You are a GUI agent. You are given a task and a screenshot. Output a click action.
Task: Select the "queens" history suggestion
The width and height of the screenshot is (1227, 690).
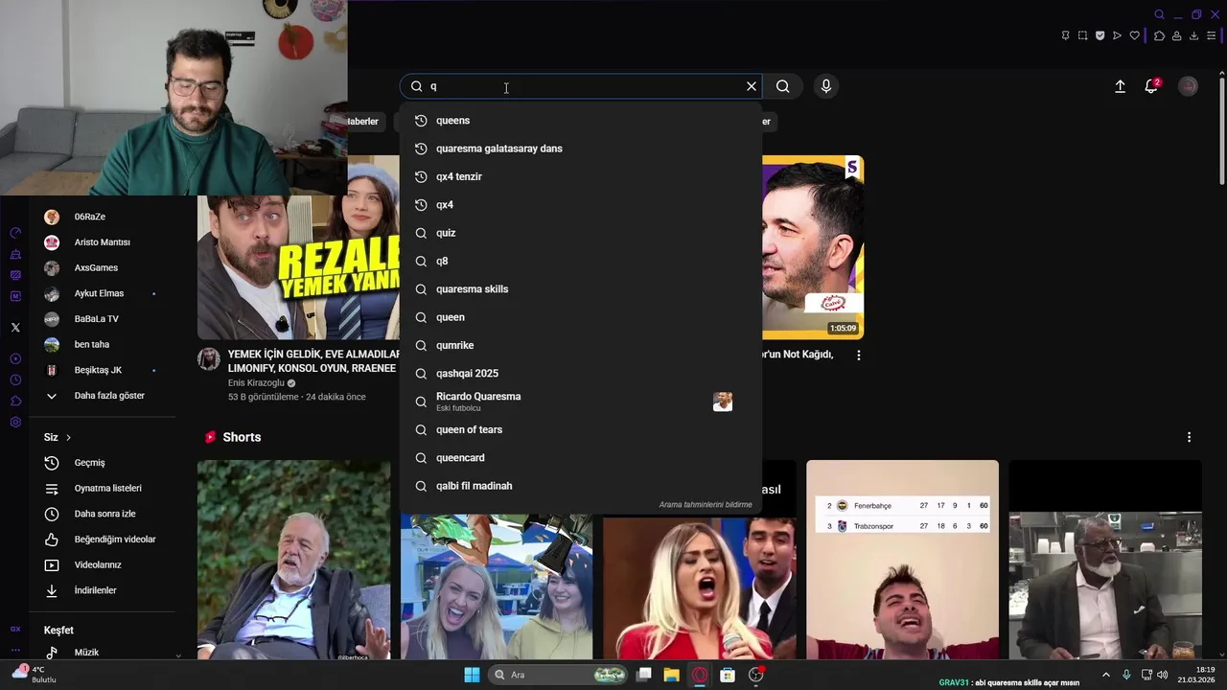581,121
